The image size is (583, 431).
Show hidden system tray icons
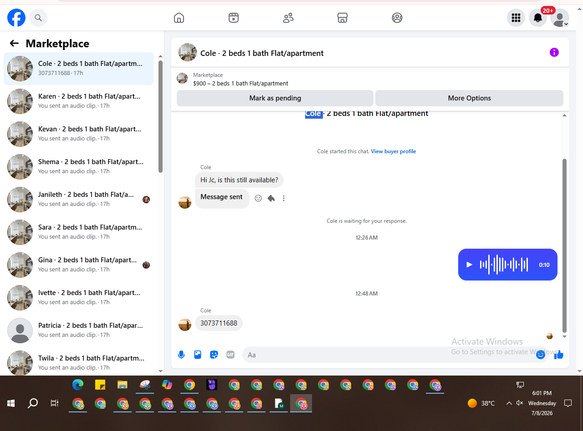click(509, 403)
